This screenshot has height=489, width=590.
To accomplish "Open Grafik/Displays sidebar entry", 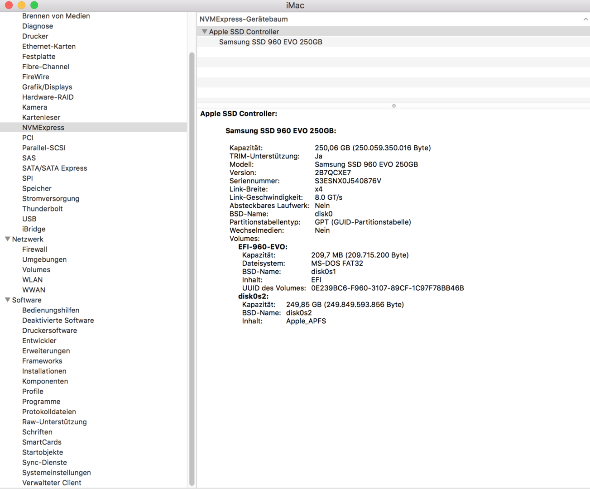I will 47,87.
